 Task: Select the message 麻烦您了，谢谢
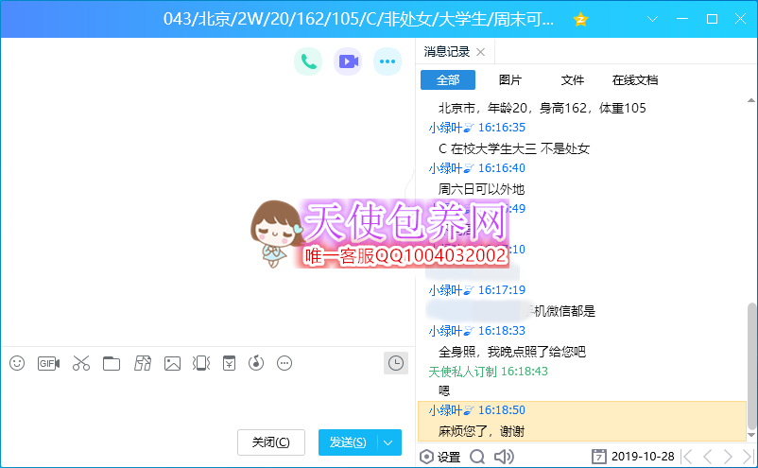481,431
